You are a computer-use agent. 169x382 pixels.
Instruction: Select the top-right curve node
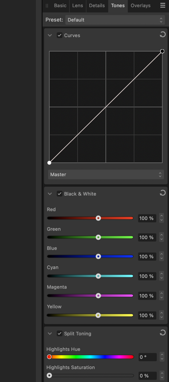click(162, 51)
